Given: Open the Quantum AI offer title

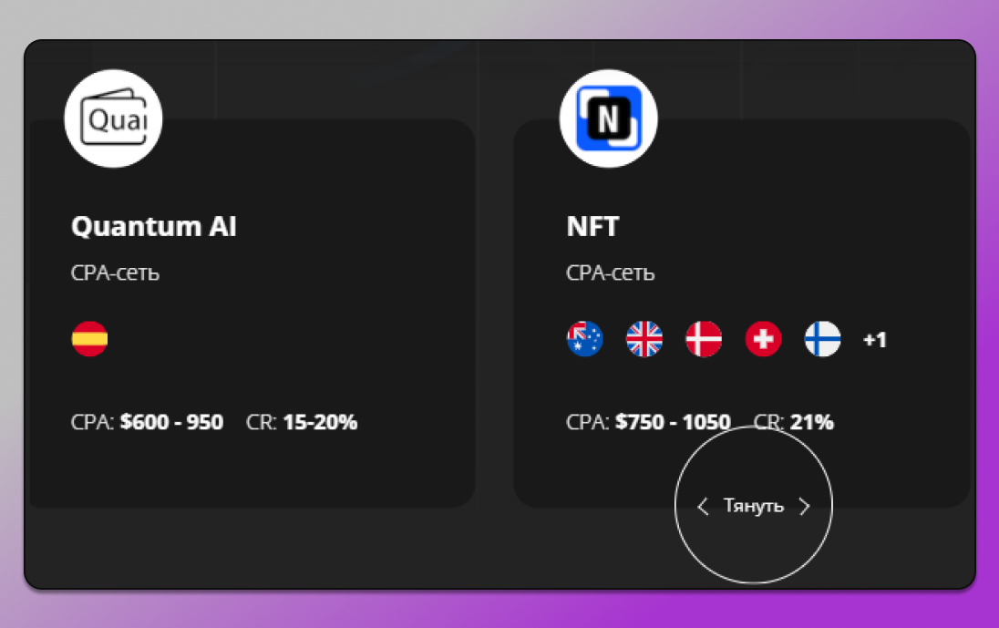Looking at the screenshot, I should pyautogui.click(x=153, y=227).
